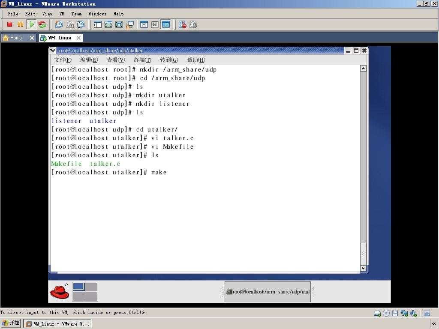This screenshot has width=439, height=329.
Task: Click the CD-ROM device status icon
Action: tap(386, 313)
